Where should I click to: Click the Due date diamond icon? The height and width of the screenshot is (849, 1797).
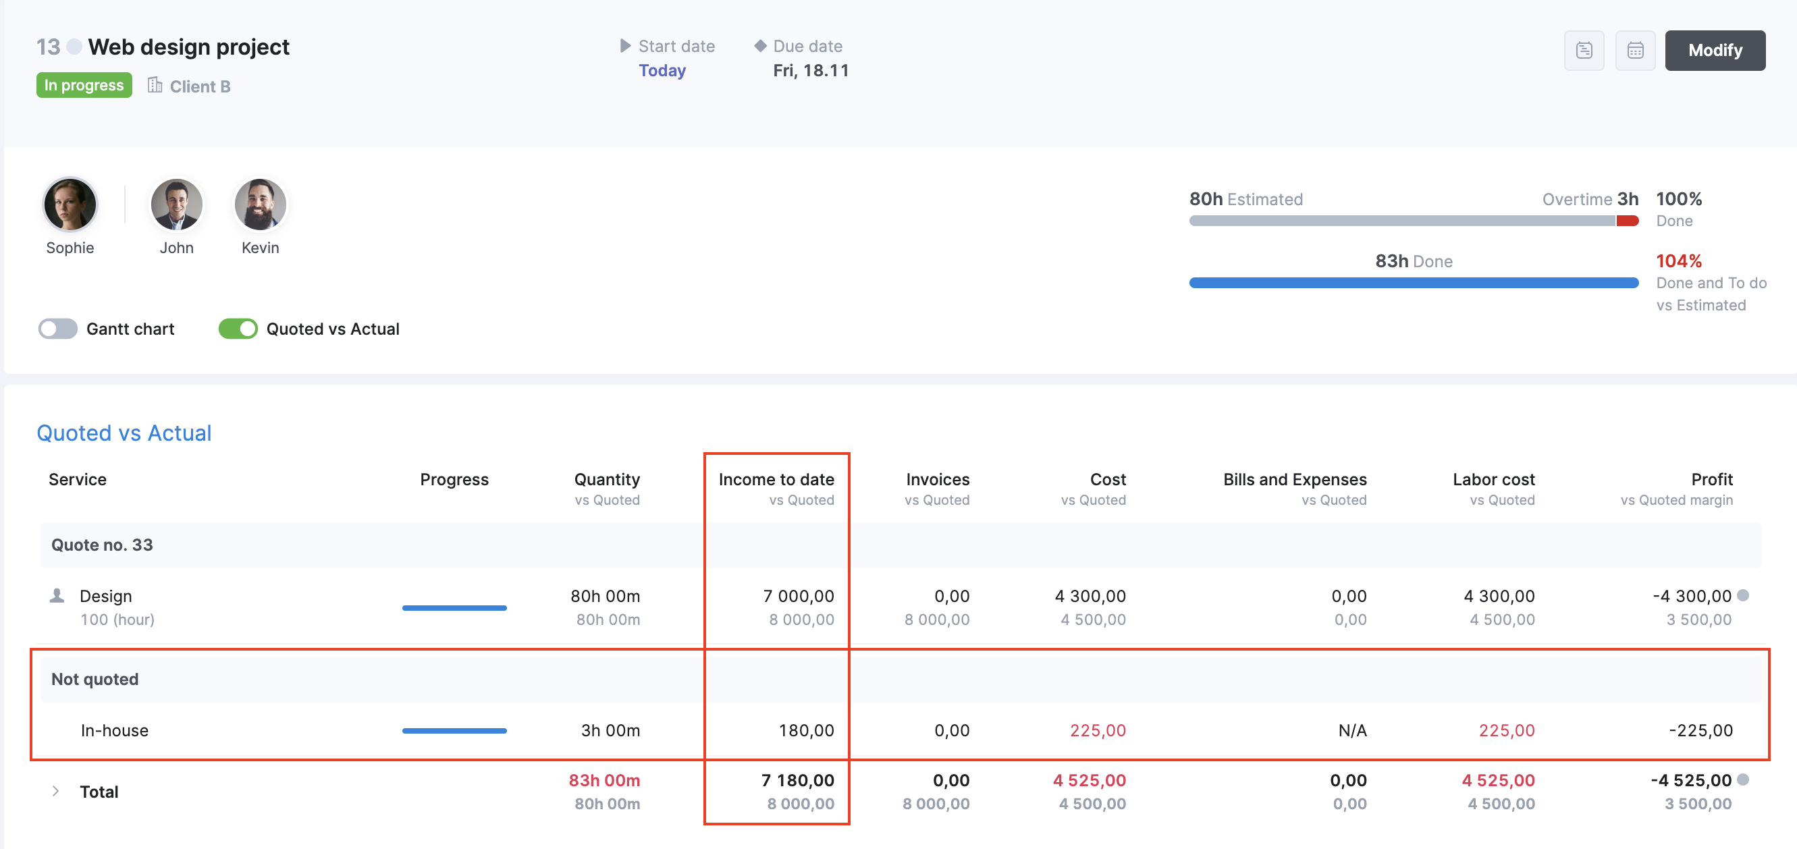click(x=760, y=46)
